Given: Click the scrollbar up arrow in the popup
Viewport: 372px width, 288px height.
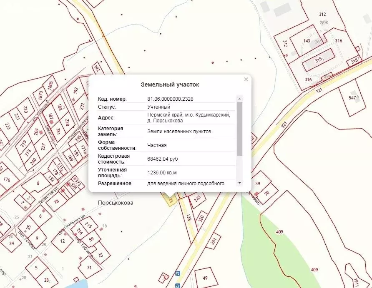Looking at the screenshot, I should pos(239,99).
